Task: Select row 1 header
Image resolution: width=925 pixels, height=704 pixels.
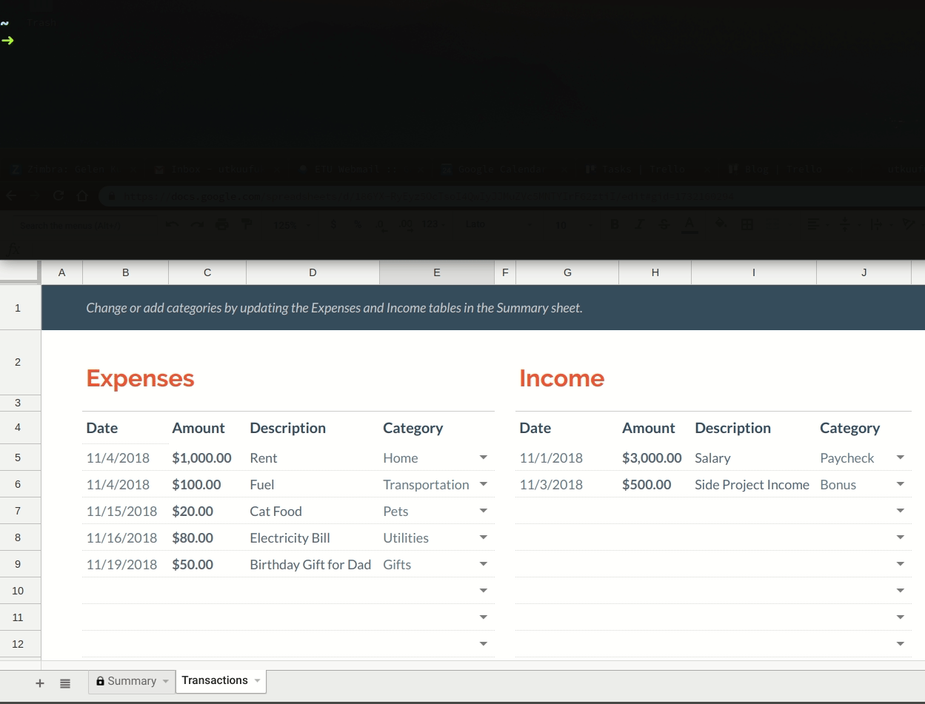Action: pos(20,307)
